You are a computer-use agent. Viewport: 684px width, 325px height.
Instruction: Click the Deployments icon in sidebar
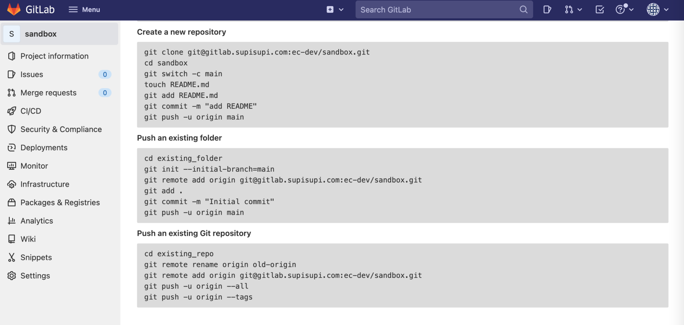tap(12, 147)
